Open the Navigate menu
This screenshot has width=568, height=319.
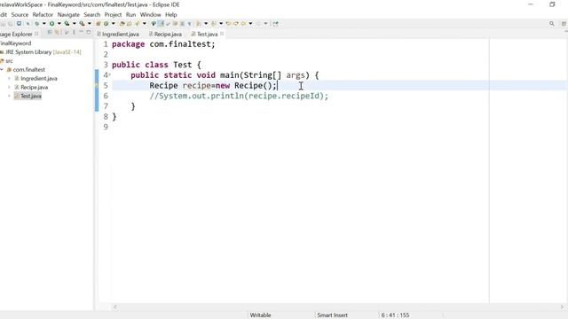click(x=68, y=15)
